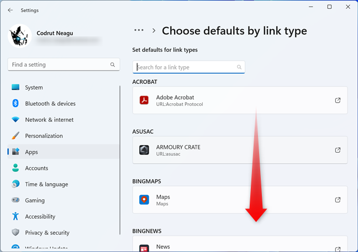This screenshot has width=358, height=252.
Task: Select Accounts in the sidebar
Action: coord(36,168)
